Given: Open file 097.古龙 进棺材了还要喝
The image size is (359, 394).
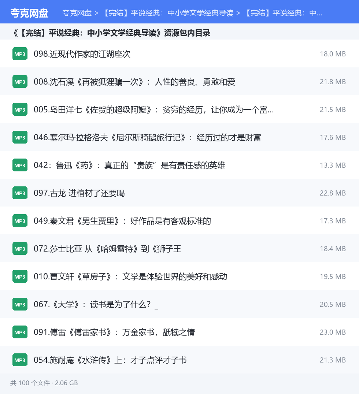Looking at the screenshot, I should 79,193.
